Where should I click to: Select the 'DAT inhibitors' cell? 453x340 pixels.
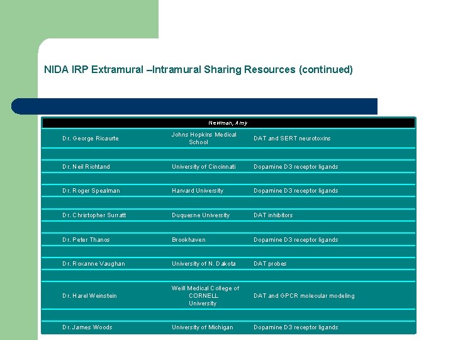[273, 215]
